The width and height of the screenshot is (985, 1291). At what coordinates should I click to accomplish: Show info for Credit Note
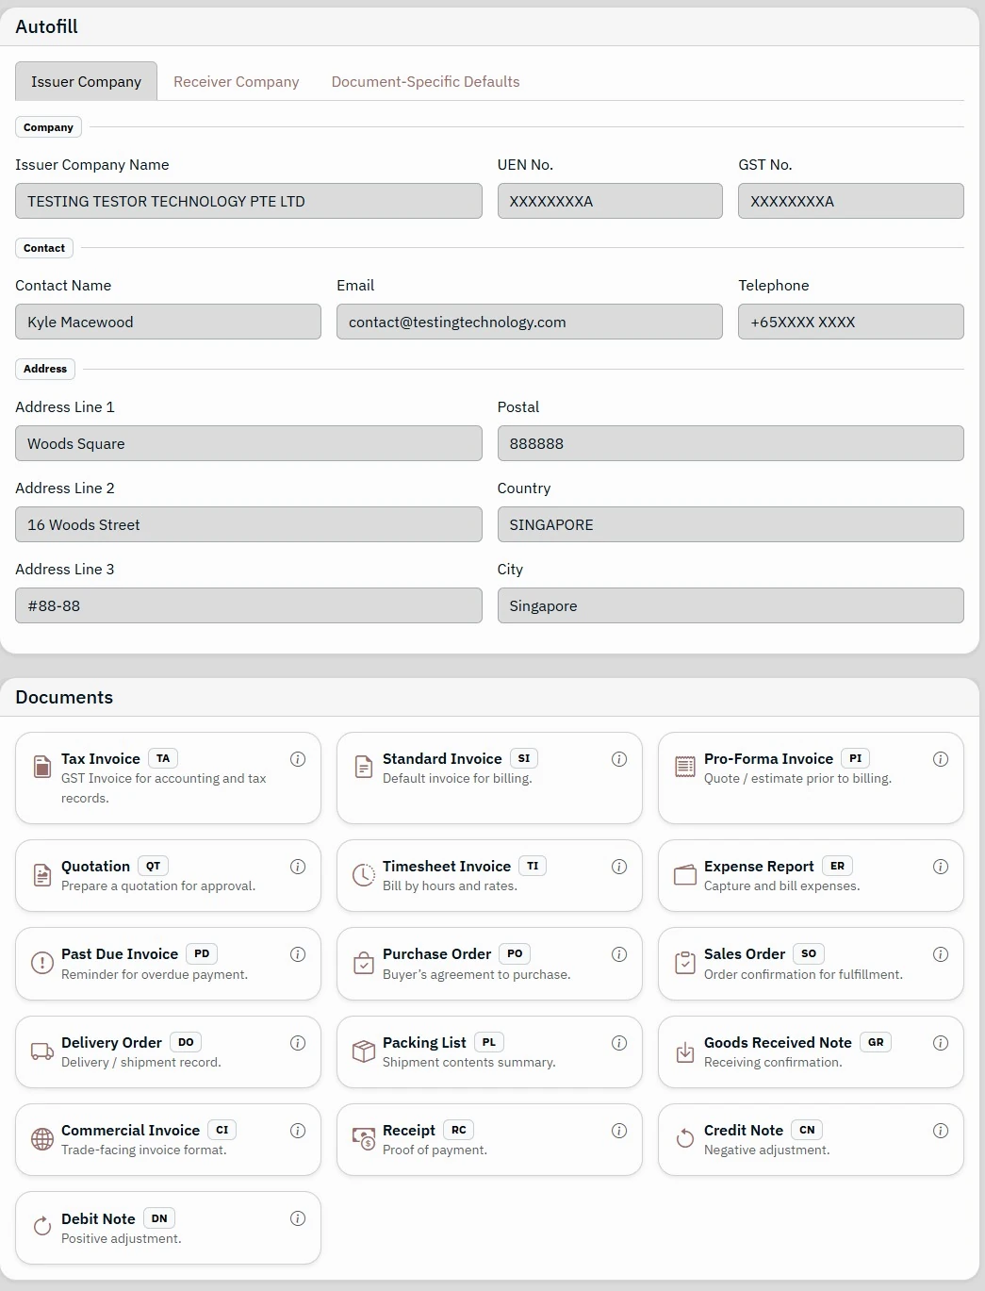[940, 1131]
